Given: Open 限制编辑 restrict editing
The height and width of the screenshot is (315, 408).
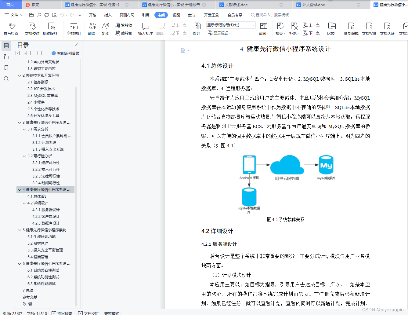Looking at the screenshot, I should (x=351, y=29).
